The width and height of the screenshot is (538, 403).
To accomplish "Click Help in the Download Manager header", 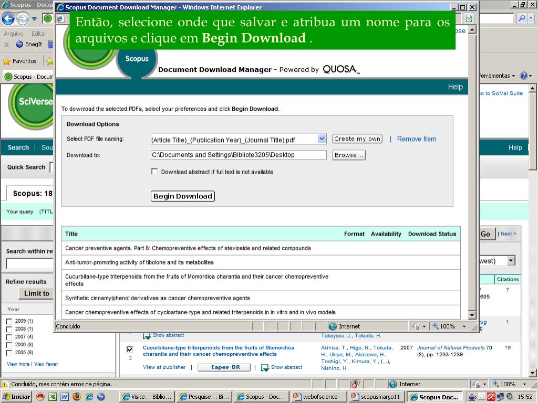I will coord(455,87).
